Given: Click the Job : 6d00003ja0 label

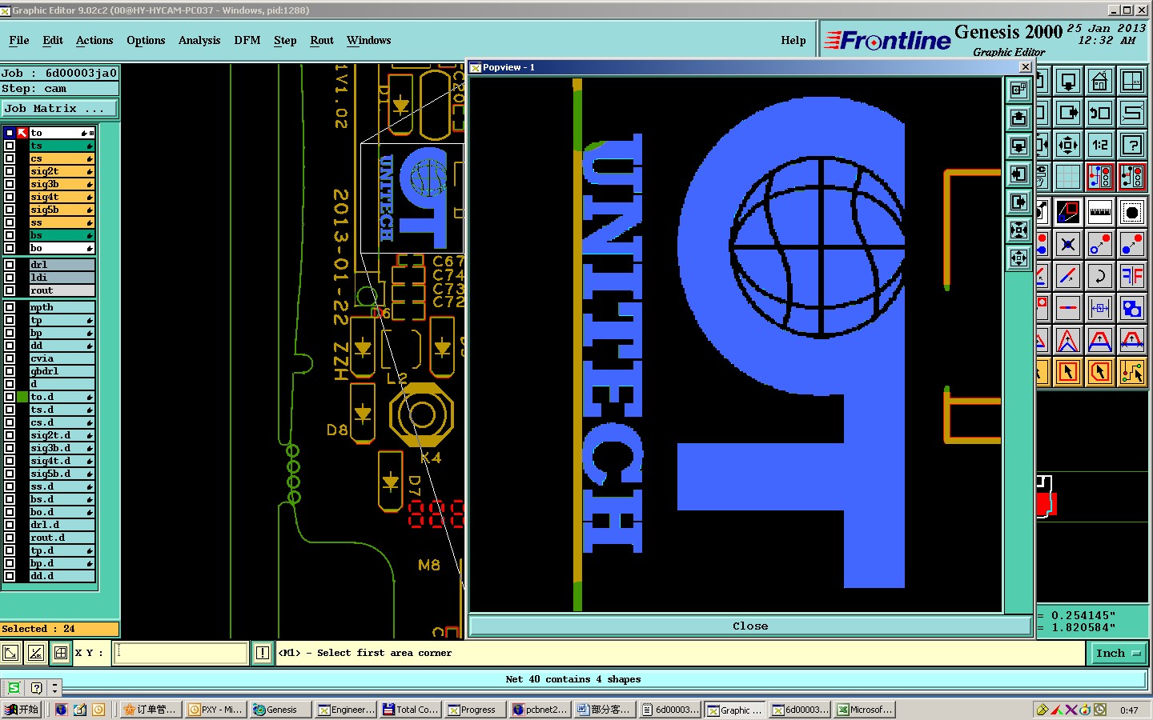Looking at the screenshot, I should [x=59, y=73].
